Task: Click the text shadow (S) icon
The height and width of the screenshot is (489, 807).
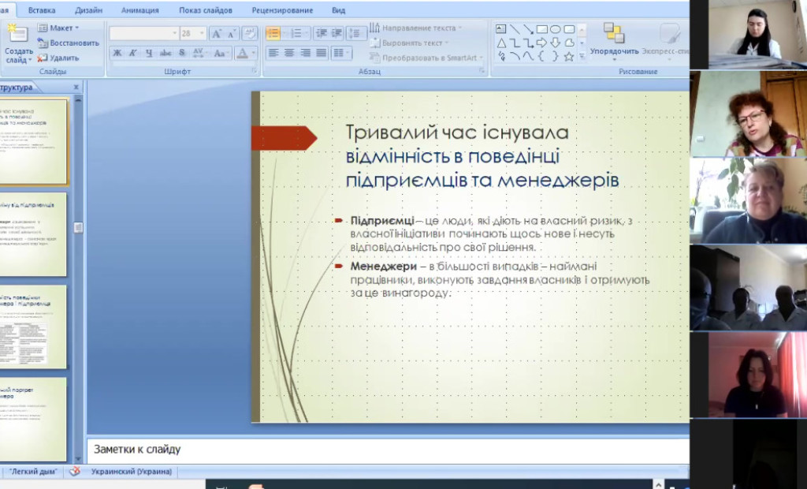Action: 182,54
